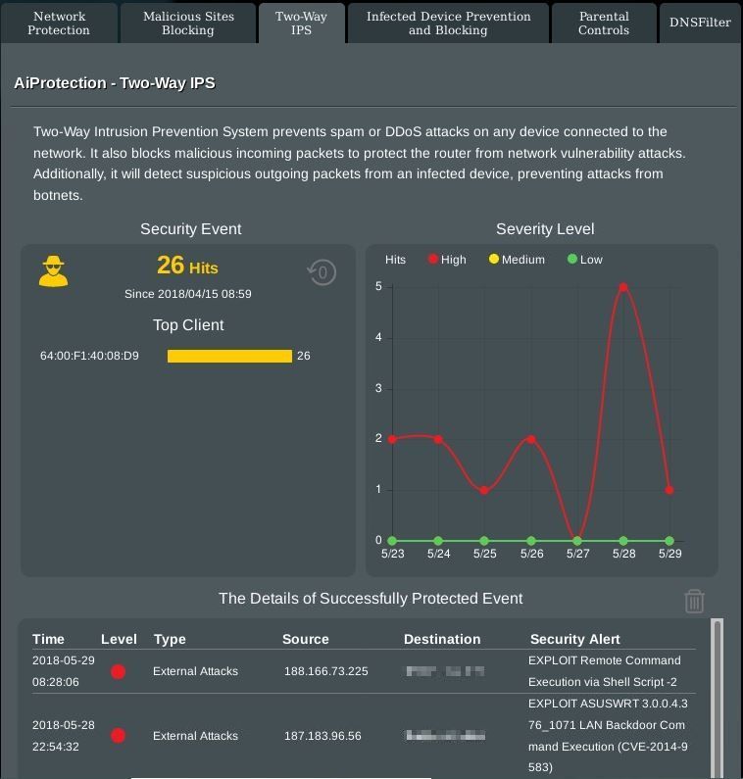Image resolution: width=743 pixels, height=779 pixels.
Task: Click source IP 188.166.73.225
Action: 326,671
